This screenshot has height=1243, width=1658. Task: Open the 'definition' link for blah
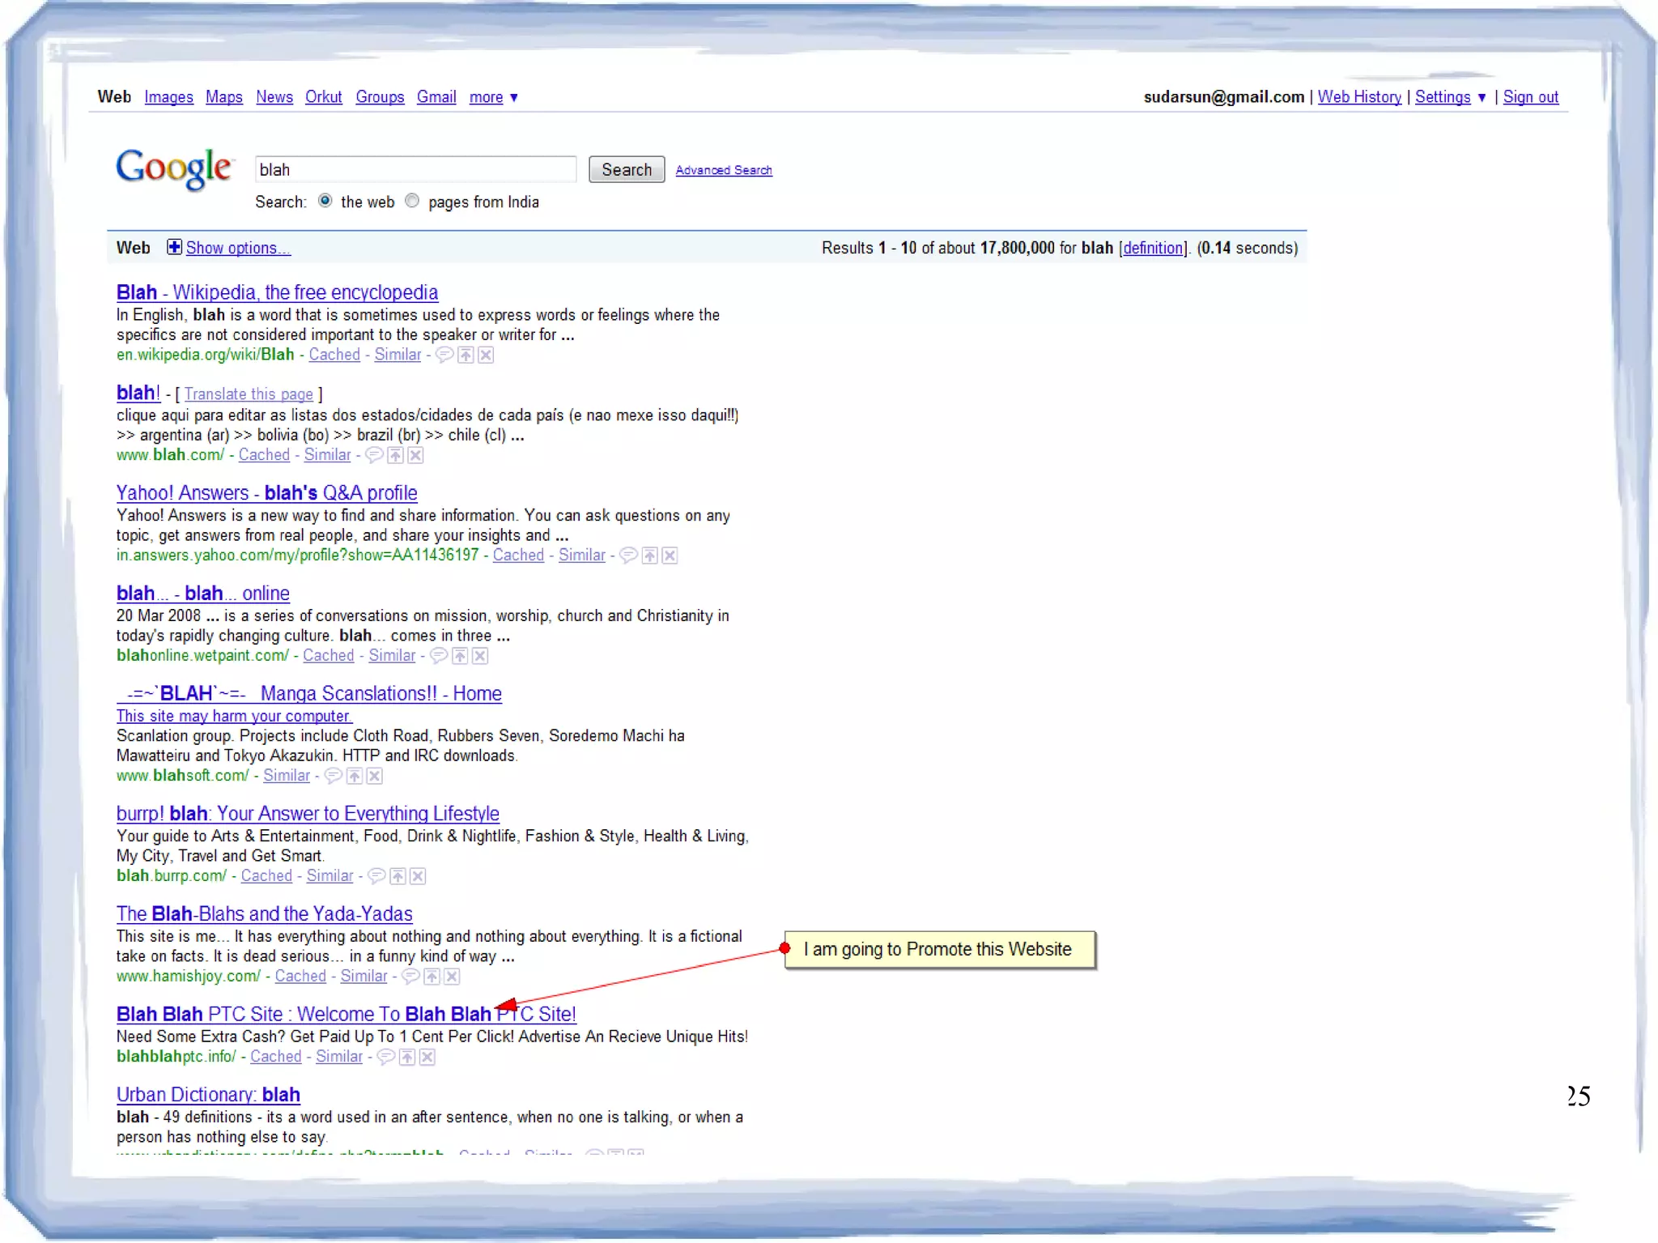1153,248
